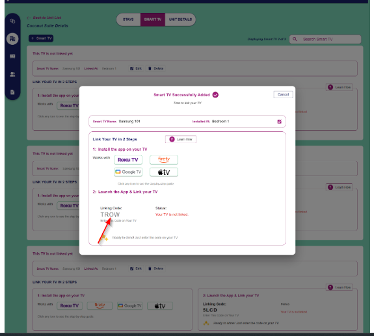Click the + Smart TV button

point(41,38)
